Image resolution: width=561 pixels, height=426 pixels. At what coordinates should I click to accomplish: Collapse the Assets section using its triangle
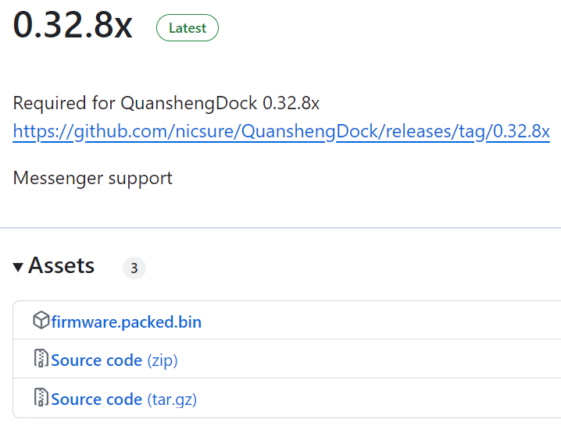18,267
